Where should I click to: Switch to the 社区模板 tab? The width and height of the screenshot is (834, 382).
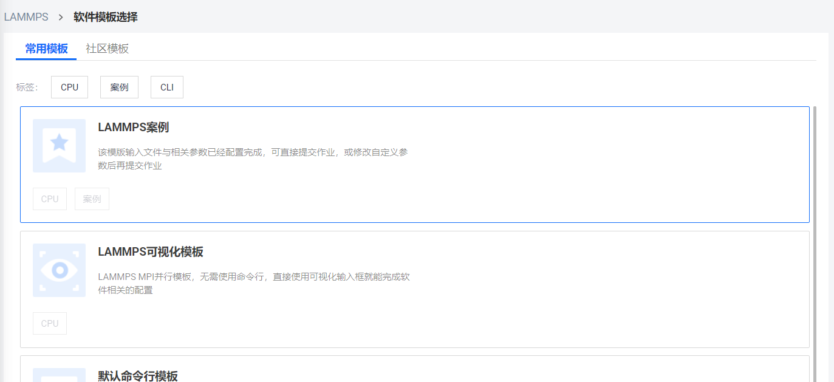(107, 49)
